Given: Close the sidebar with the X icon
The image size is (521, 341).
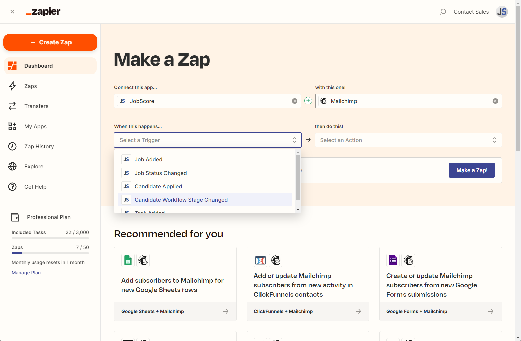Looking at the screenshot, I should (x=12, y=12).
